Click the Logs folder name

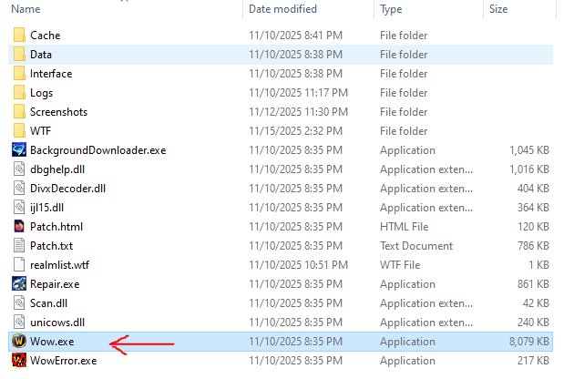[x=42, y=93]
